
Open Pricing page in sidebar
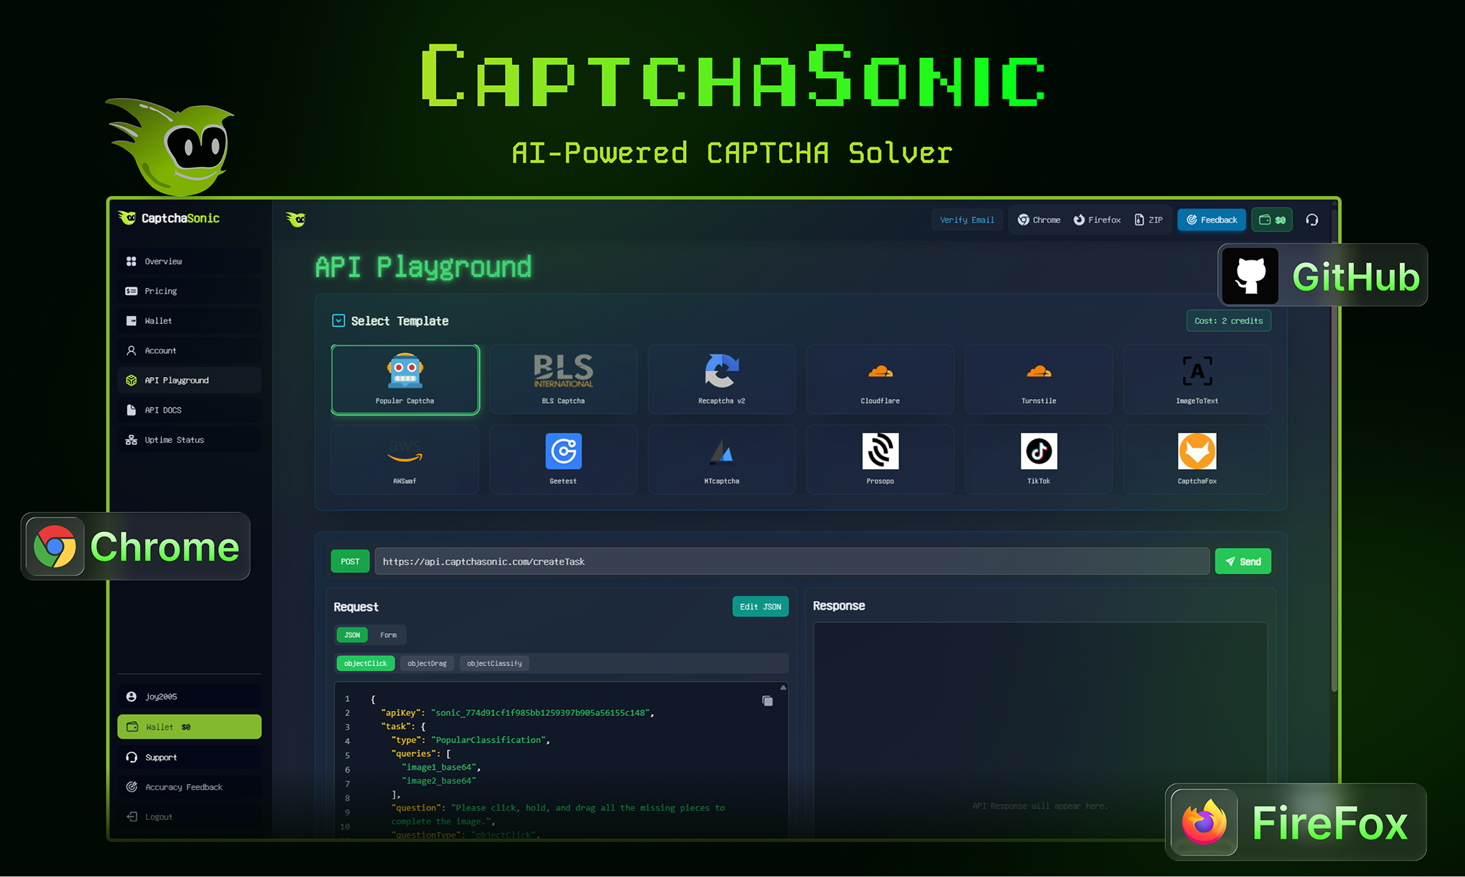point(161,291)
